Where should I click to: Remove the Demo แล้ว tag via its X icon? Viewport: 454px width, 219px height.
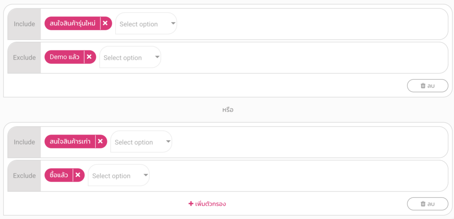89,57
